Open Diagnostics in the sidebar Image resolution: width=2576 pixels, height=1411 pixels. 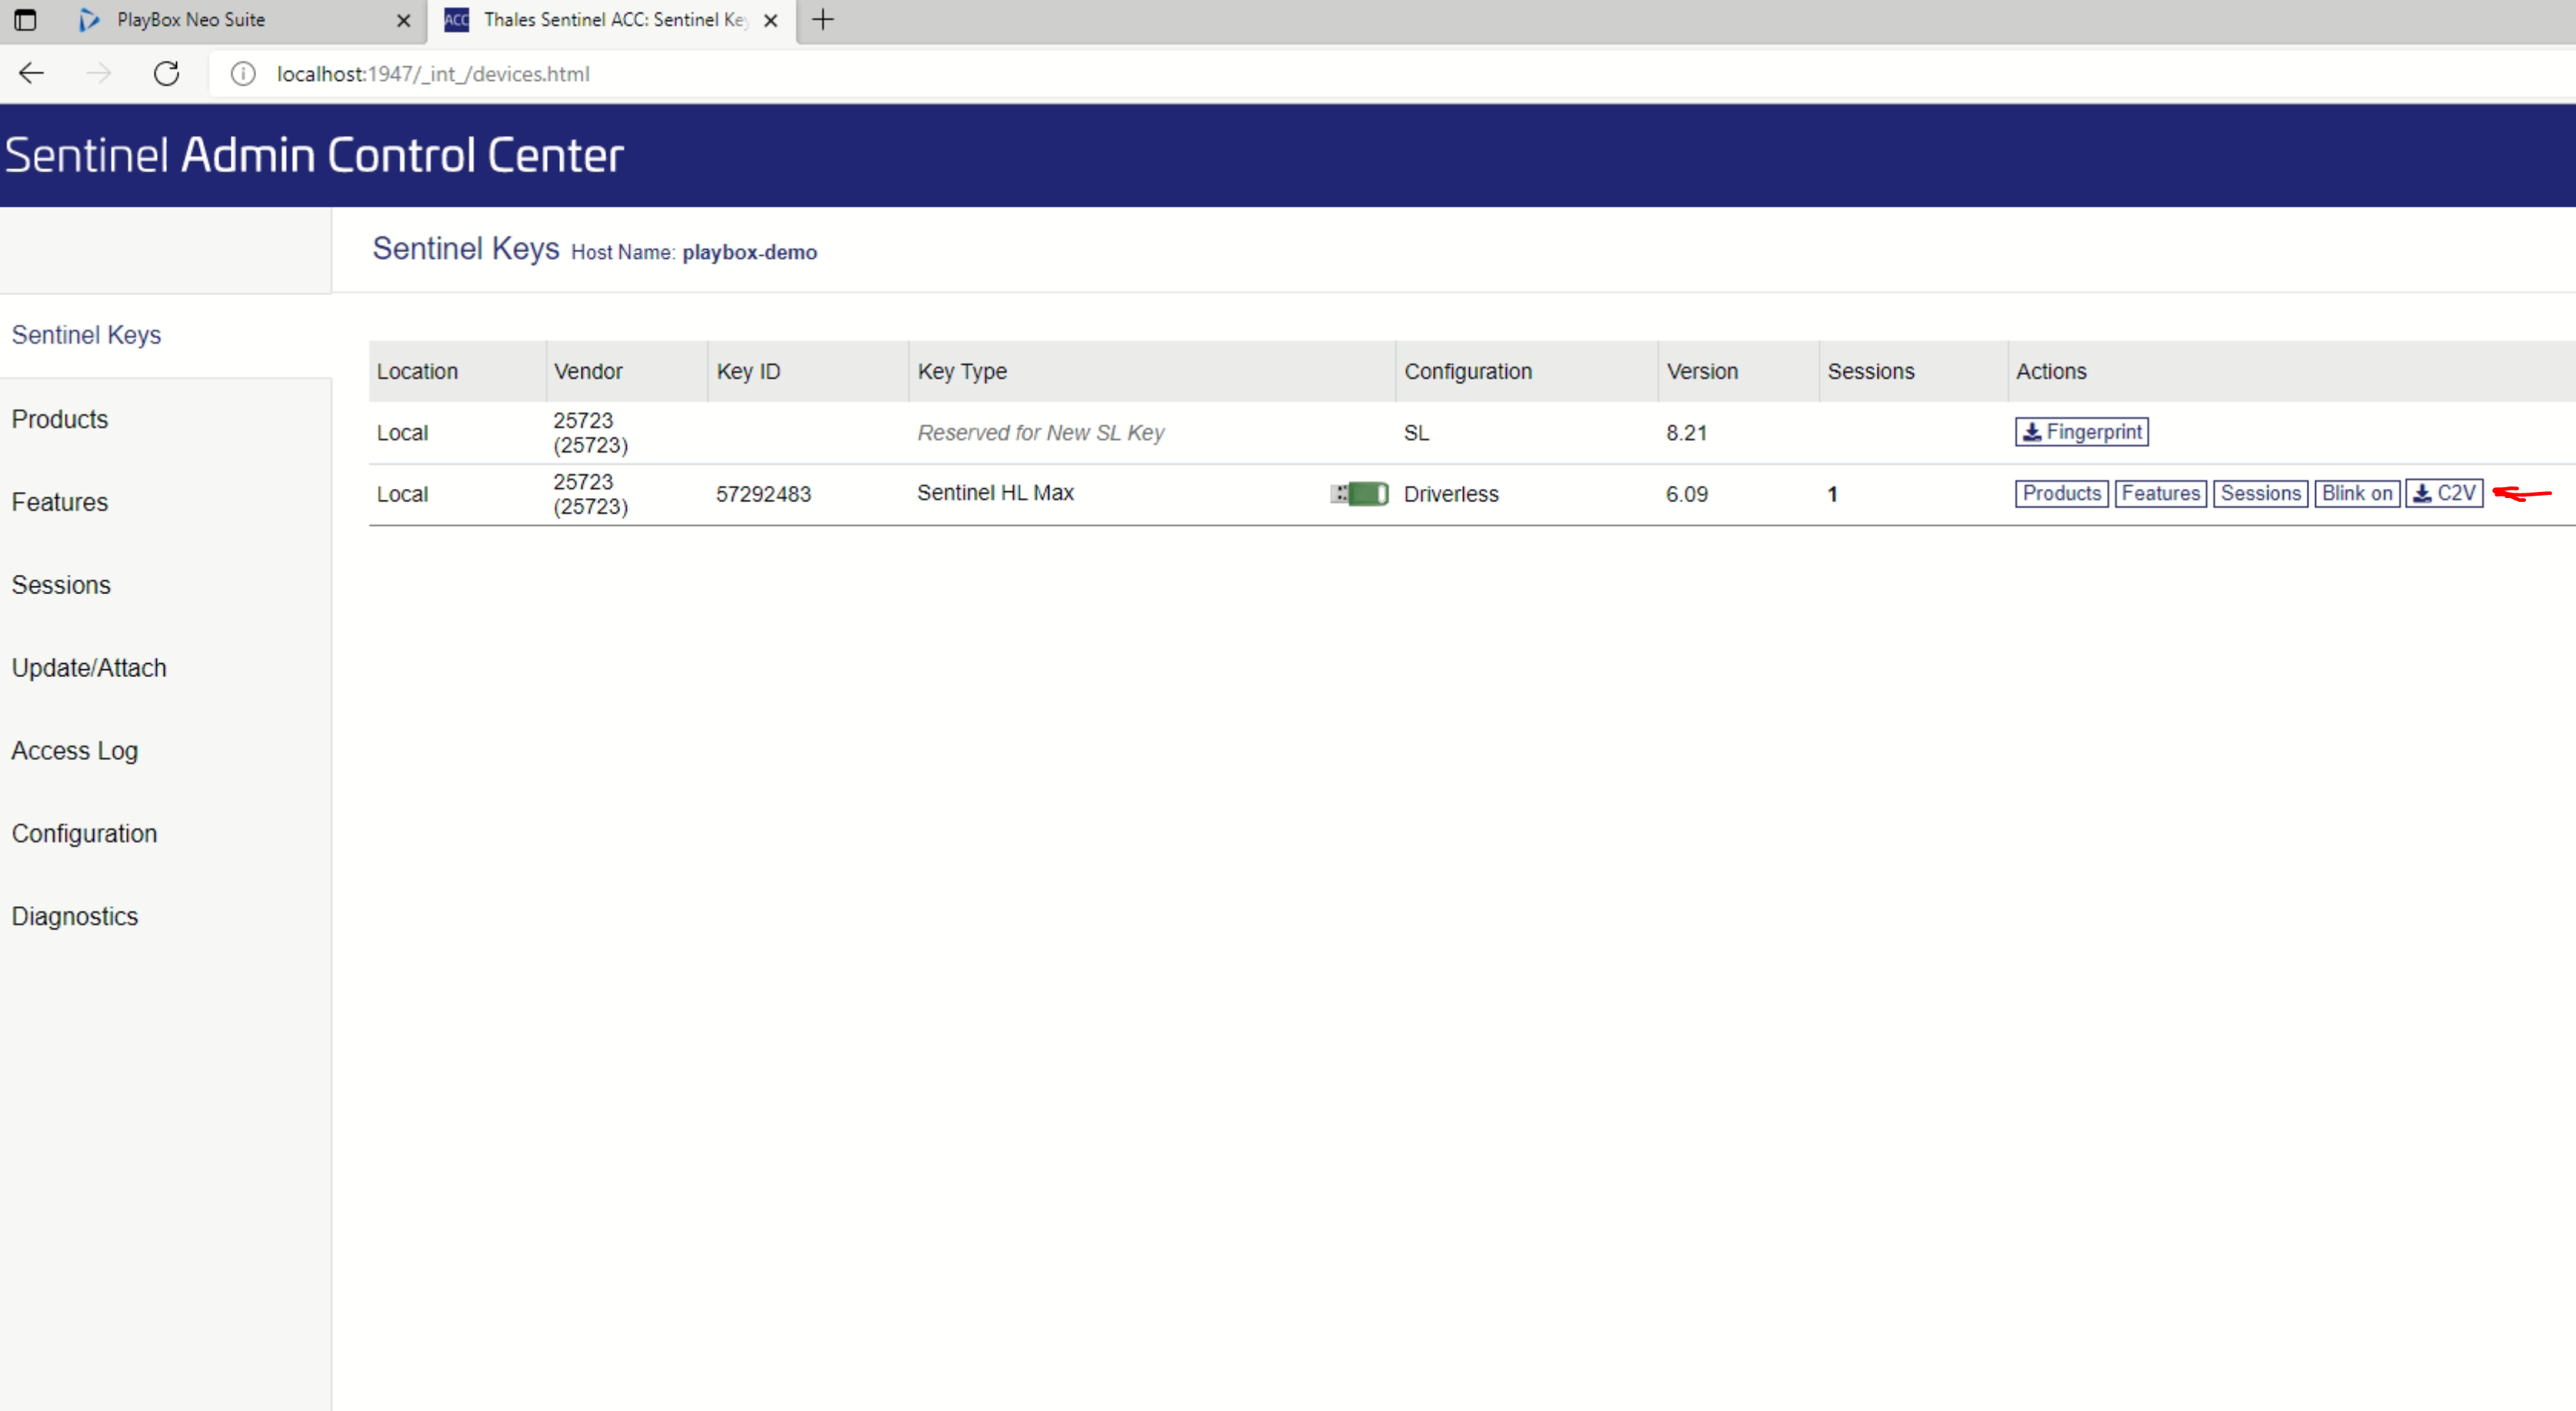point(75,916)
